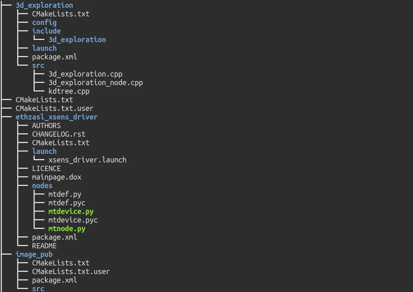Select the mtdef.pyc compiled file
This screenshot has height=292, width=413.
pos(67,203)
